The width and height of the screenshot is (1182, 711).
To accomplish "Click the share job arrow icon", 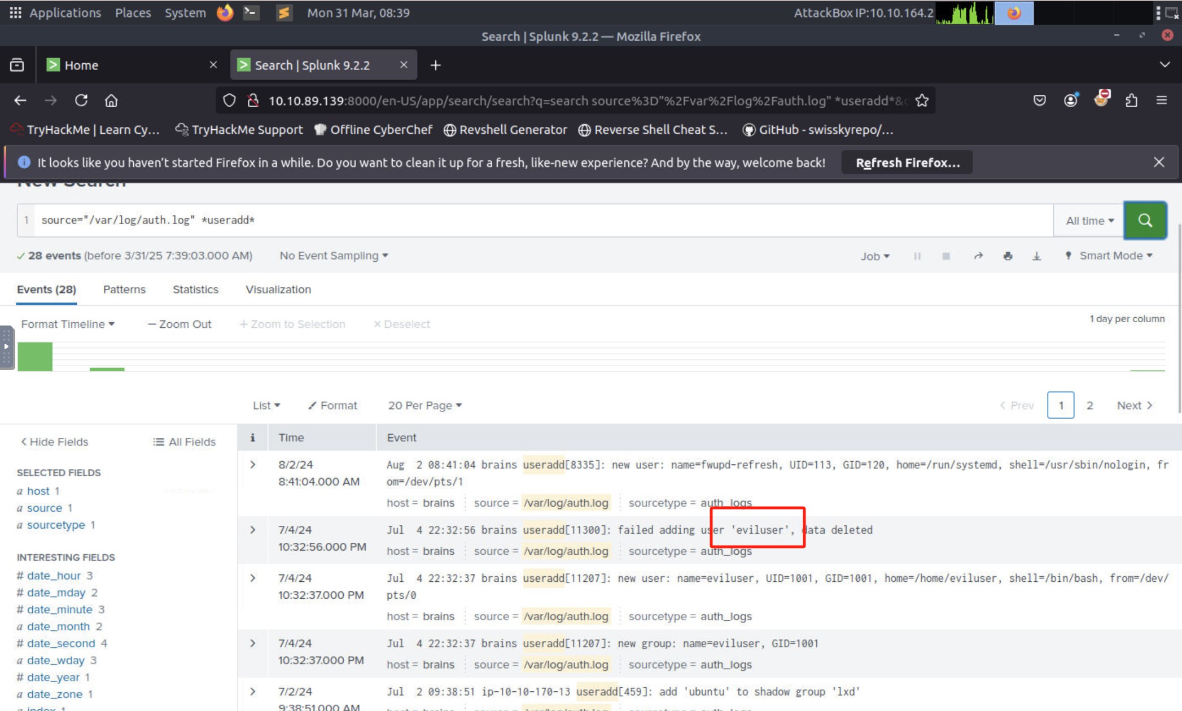I will tap(978, 256).
